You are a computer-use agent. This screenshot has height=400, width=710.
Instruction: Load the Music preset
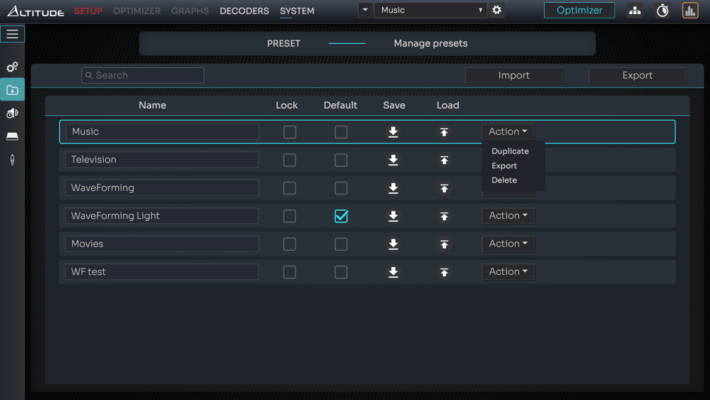coord(444,132)
